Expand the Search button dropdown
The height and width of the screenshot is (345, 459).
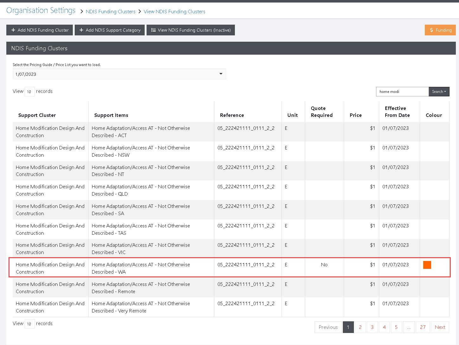click(439, 92)
